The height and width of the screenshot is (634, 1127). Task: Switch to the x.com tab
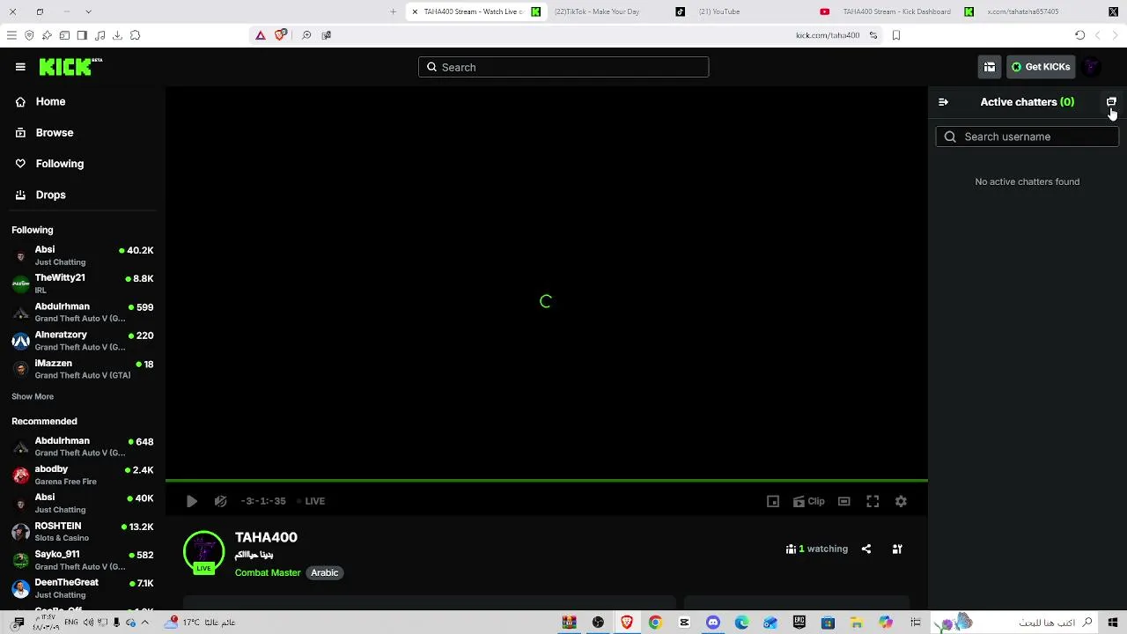(1052, 11)
